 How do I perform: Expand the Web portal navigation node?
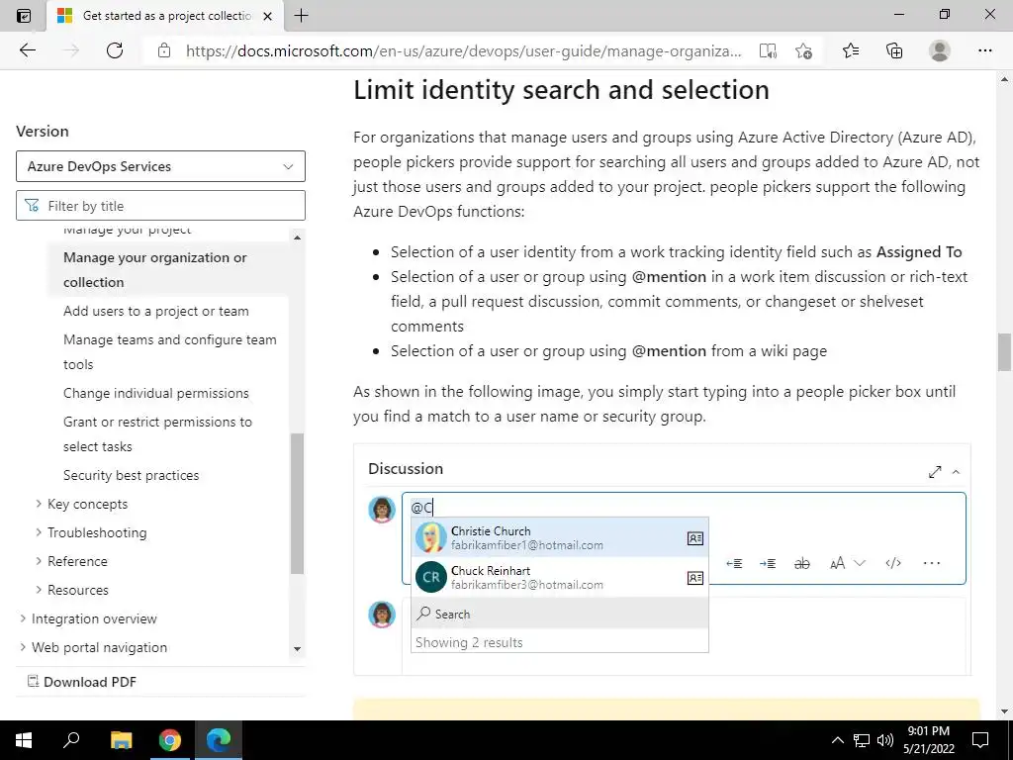[x=24, y=647]
